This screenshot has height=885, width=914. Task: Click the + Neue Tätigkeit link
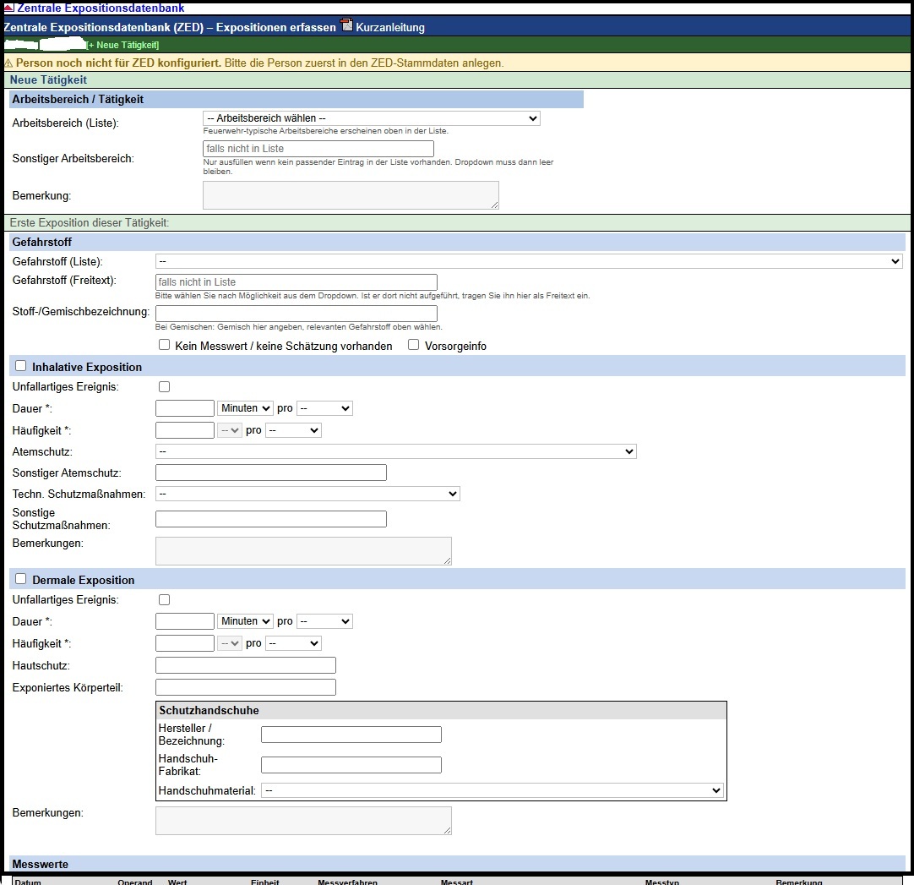(122, 45)
